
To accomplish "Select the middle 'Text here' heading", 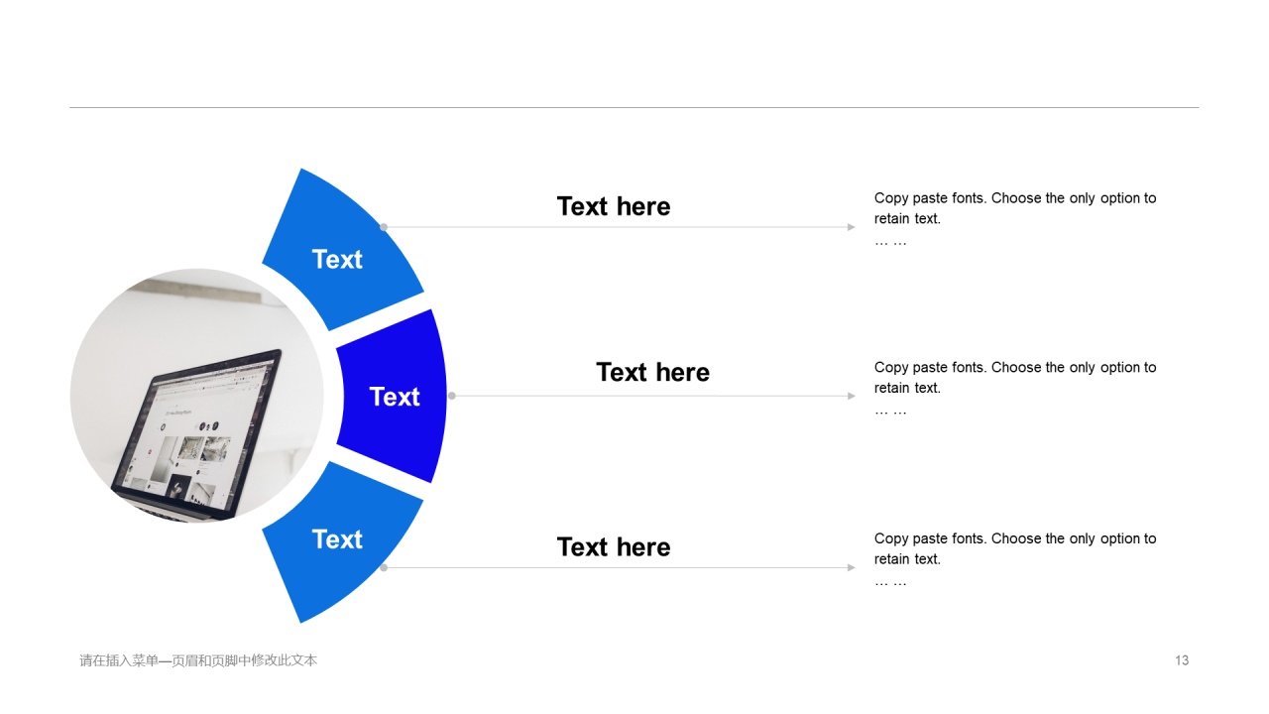I will click(x=652, y=372).
